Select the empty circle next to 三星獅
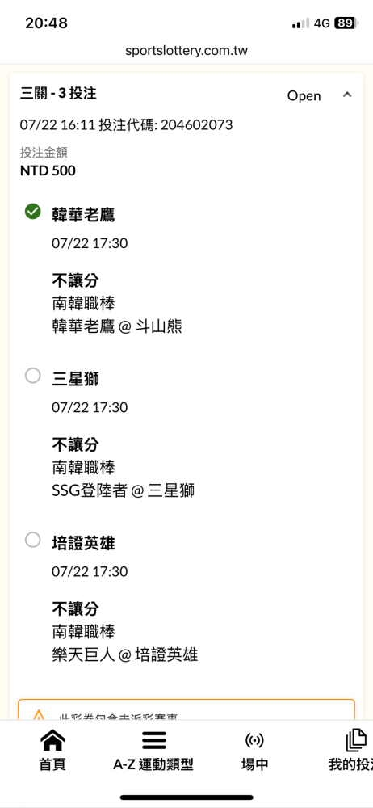 (x=33, y=376)
